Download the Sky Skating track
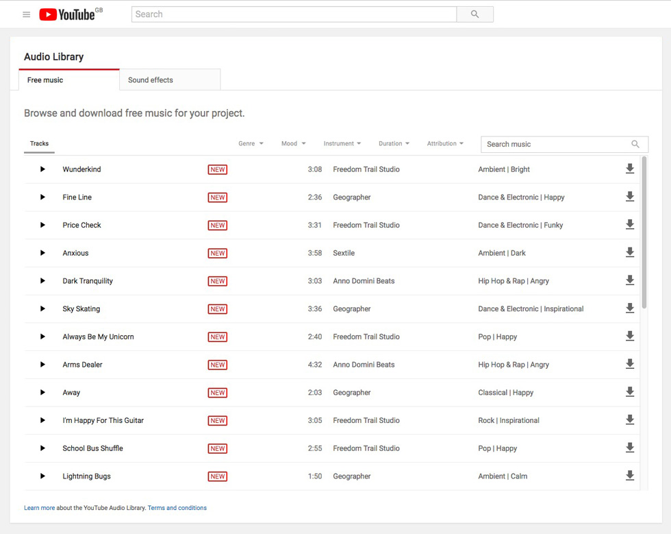The width and height of the screenshot is (671, 534). tap(630, 308)
